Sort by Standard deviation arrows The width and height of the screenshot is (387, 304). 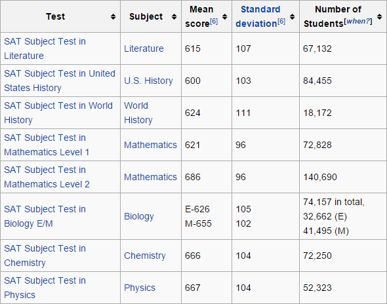(x=293, y=17)
